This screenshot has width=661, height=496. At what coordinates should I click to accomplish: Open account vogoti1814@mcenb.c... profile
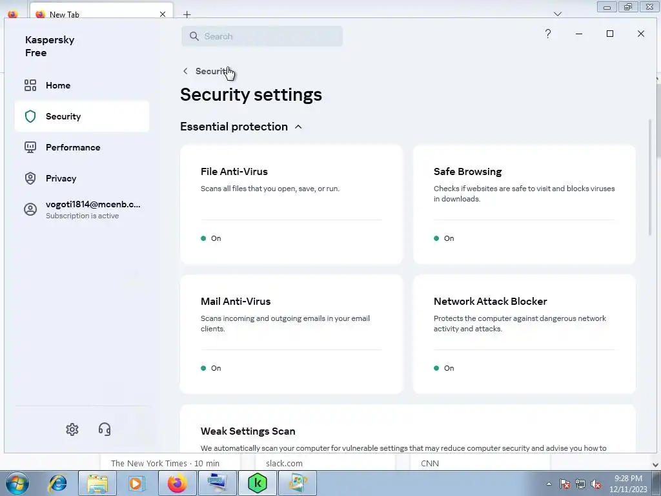coord(82,209)
